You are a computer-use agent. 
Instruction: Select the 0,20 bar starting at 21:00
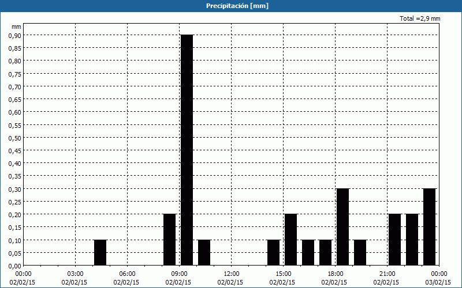395,240
